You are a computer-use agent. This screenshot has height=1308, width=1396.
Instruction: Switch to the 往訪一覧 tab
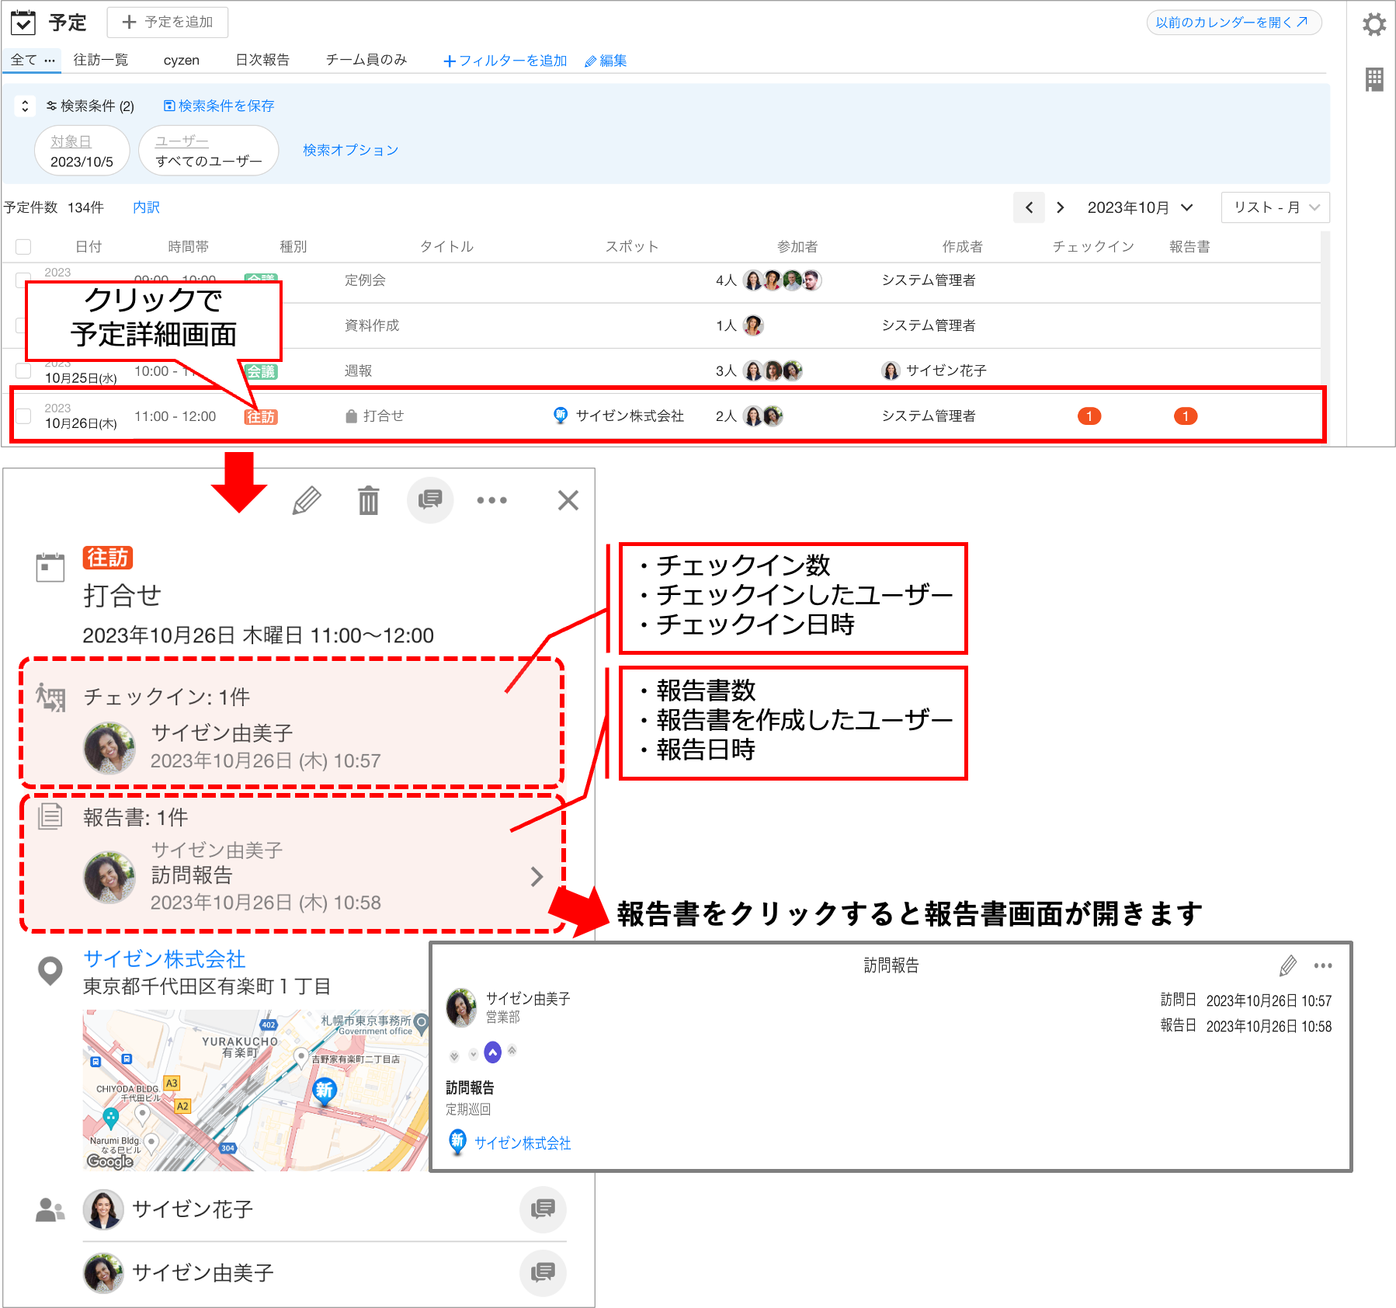click(x=100, y=60)
